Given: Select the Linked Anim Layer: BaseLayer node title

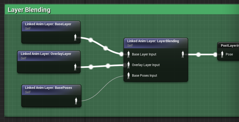Looking at the screenshot, I should pos(48,24).
